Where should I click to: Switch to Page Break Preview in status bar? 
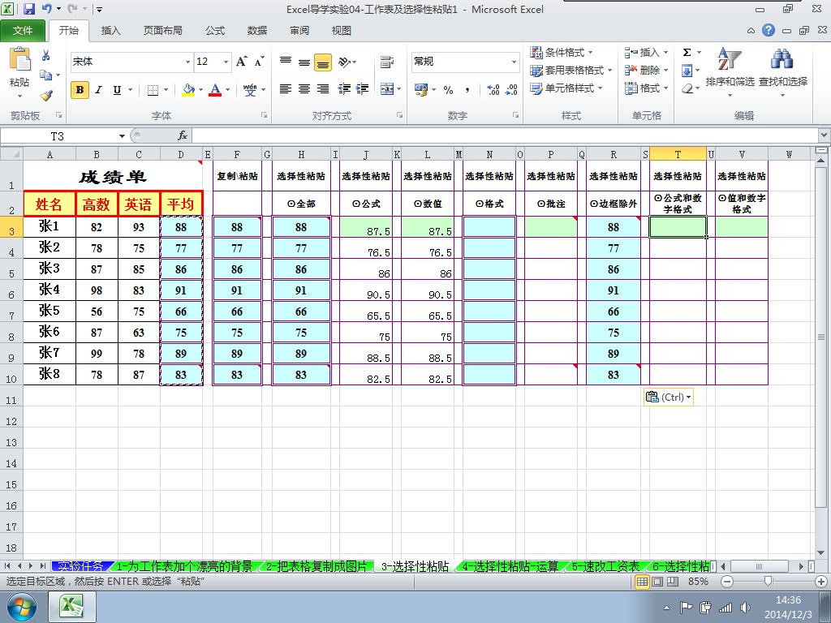click(x=673, y=582)
